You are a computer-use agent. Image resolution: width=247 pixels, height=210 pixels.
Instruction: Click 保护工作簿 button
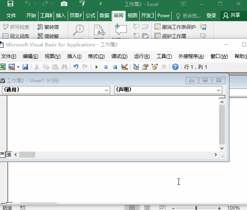[171, 36]
